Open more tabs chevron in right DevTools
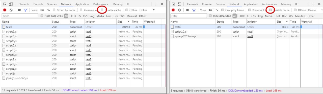The height and width of the screenshot is (94, 323). pyautogui.click(x=296, y=4)
